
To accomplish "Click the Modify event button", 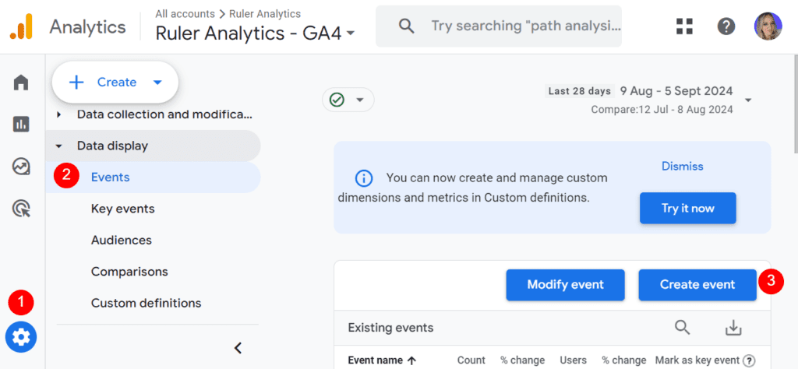I will [x=565, y=285].
